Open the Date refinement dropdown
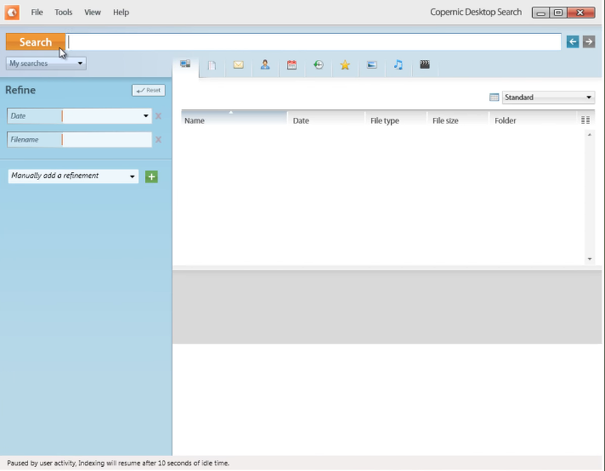 (x=146, y=115)
